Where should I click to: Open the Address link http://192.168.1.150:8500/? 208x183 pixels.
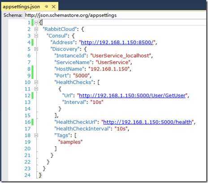pyautogui.click(x=117, y=43)
